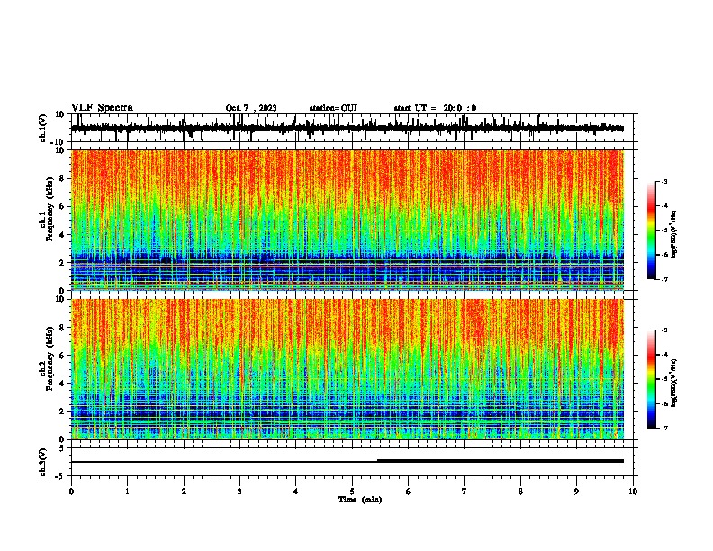Click the "station=OUI" header label
This screenshot has height=551, width=713.
click(x=333, y=108)
